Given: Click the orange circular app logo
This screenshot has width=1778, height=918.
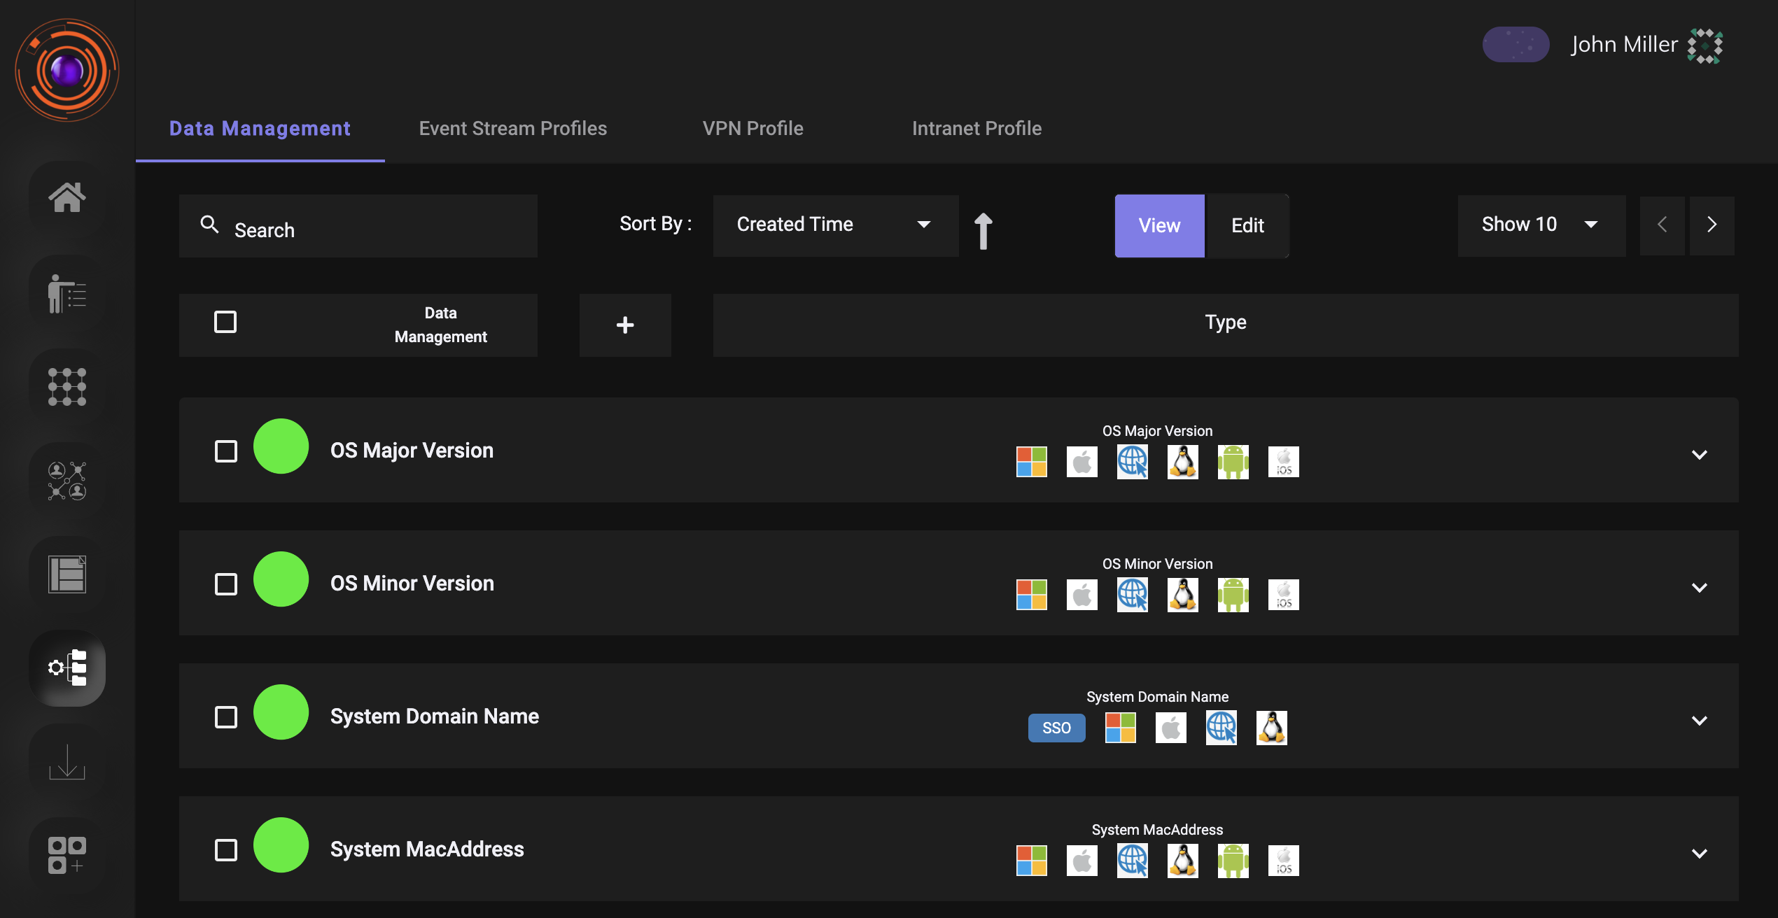Looking at the screenshot, I should 67,70.
